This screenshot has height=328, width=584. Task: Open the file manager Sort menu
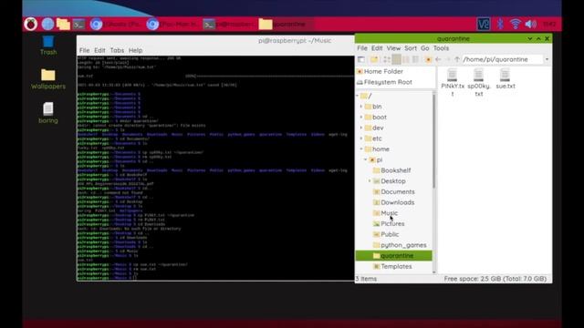tap(411, 48)
